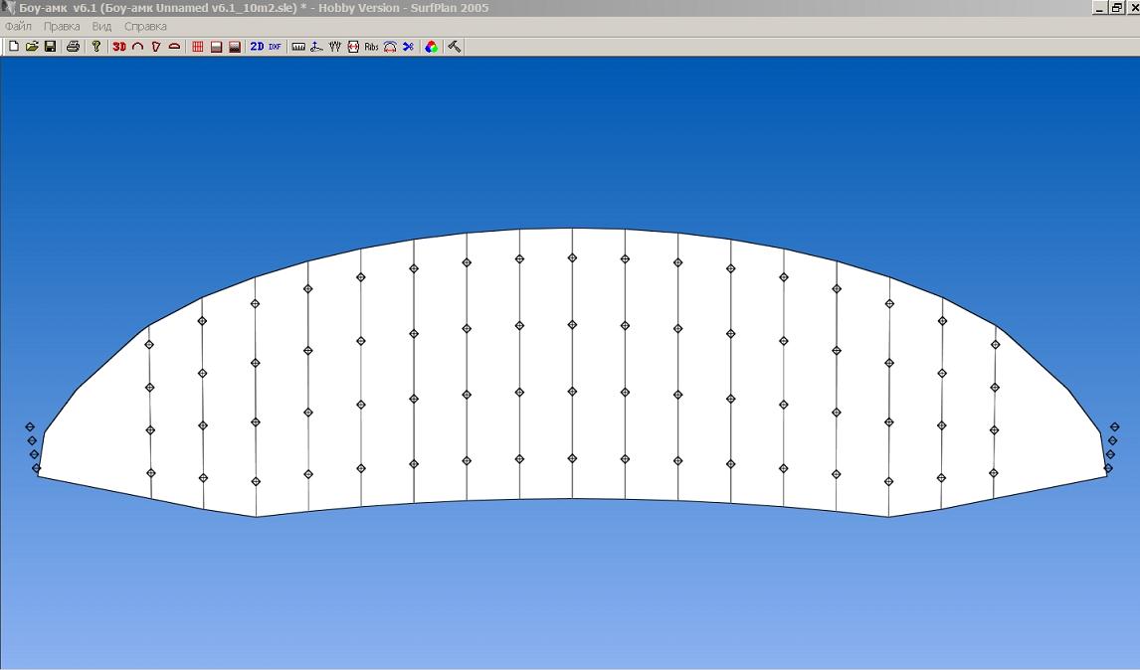Click the scissors cut tool icon
Screen dimensions: 1140x670
tap(408, 47)
